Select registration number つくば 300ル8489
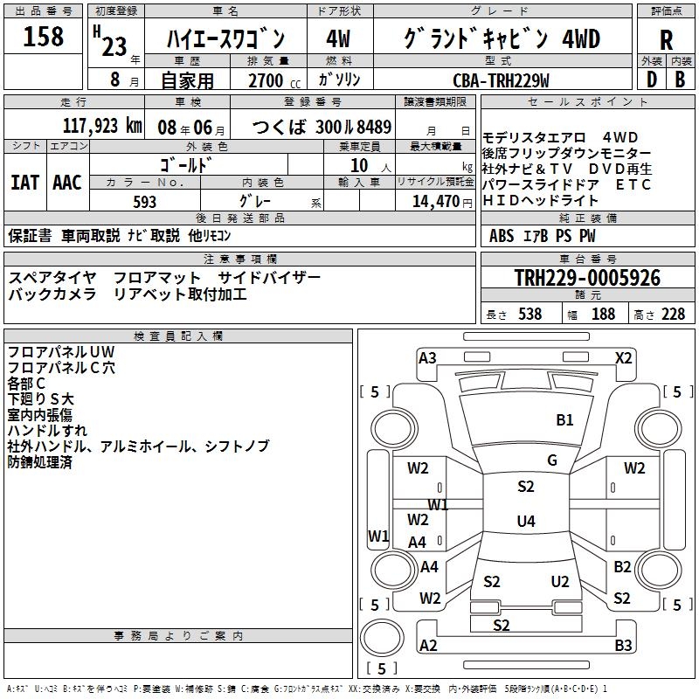 [322, 127]
